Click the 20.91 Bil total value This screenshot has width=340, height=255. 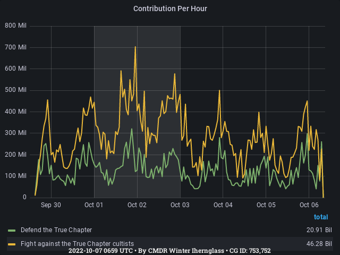tap(321, 230)
